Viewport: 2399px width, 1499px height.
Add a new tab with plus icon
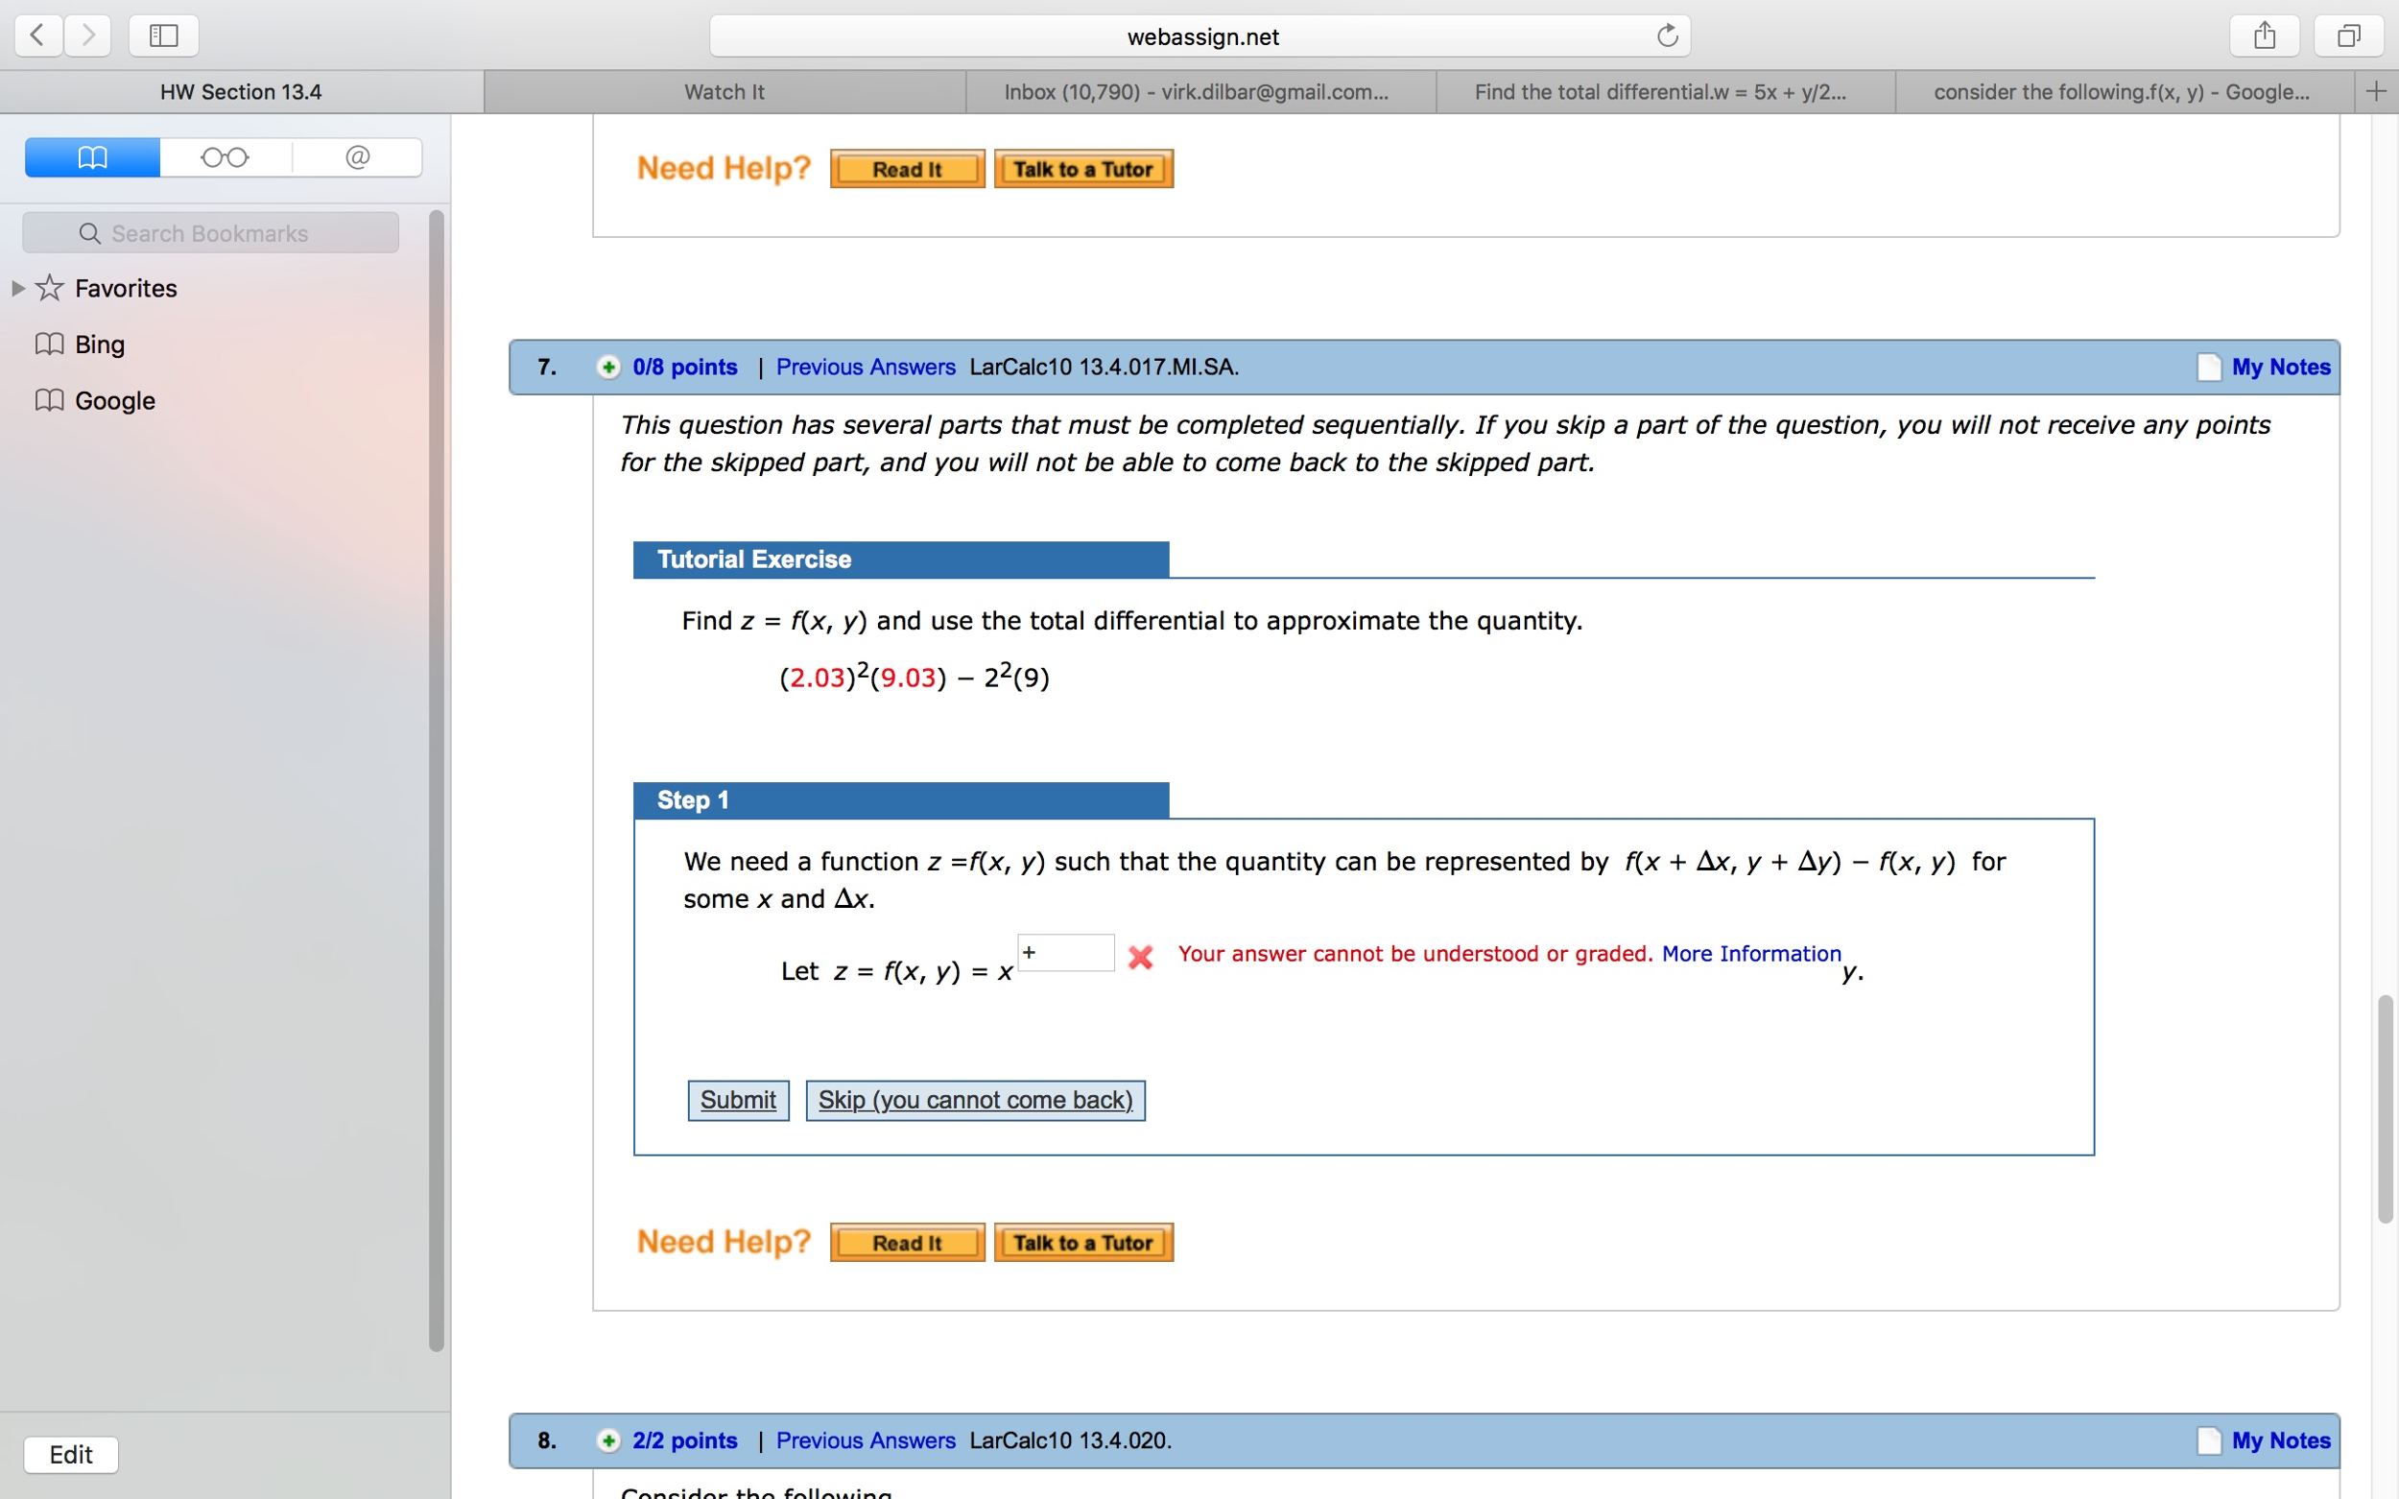pos(2376,91)
